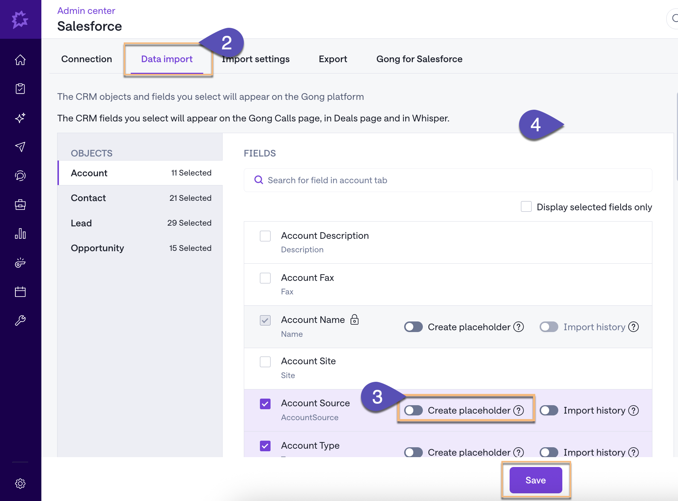678x501 pixels.
Task: Check the Account Fax checkbox
Action: click(265, 278)
